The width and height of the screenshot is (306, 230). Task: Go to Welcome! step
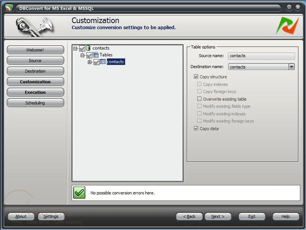(36, 50)
